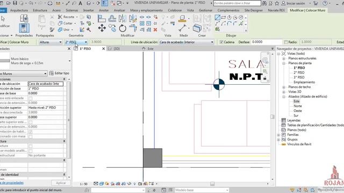344x193 pixels.
Task: Click the Align tool icon
Action: coord(102,18)
